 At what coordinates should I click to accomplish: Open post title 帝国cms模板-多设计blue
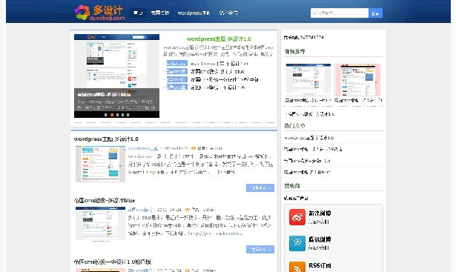point(105,200)
